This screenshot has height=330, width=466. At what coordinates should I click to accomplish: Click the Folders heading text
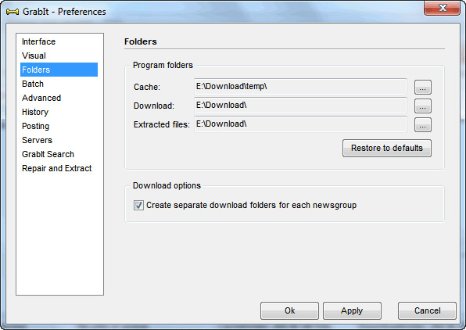[140, 41]
